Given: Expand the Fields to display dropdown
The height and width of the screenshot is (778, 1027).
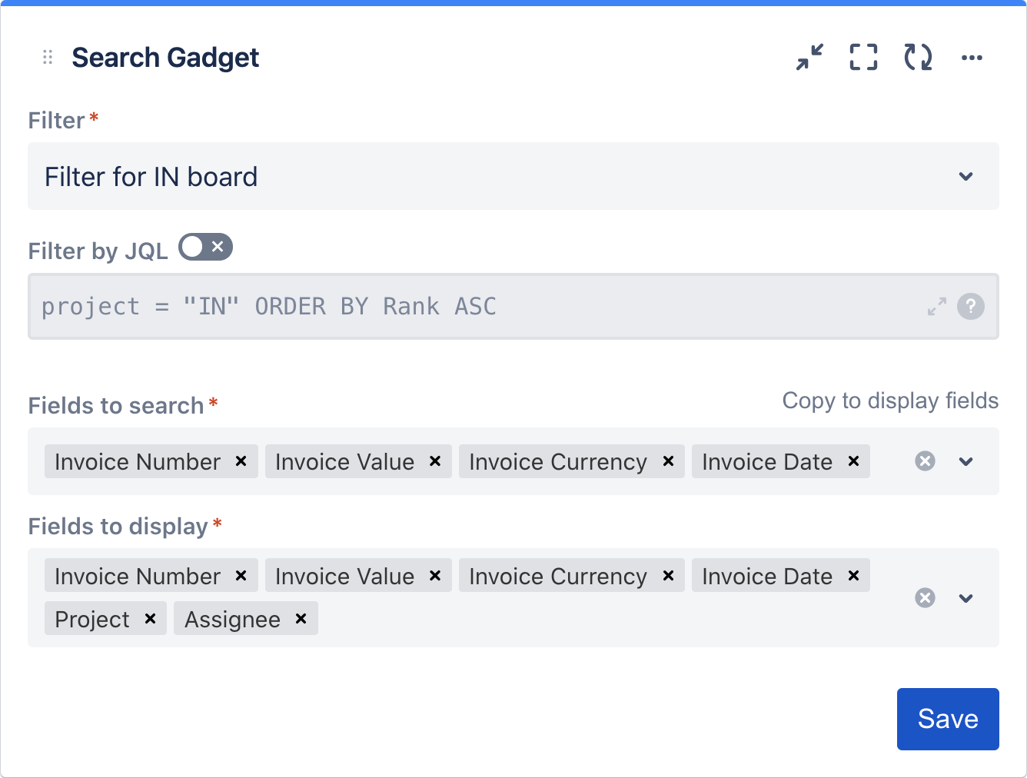Looking at the screenshot, I should [x=966, y=598].
